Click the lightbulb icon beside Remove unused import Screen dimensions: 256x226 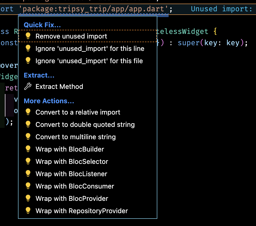coord(28,36)
